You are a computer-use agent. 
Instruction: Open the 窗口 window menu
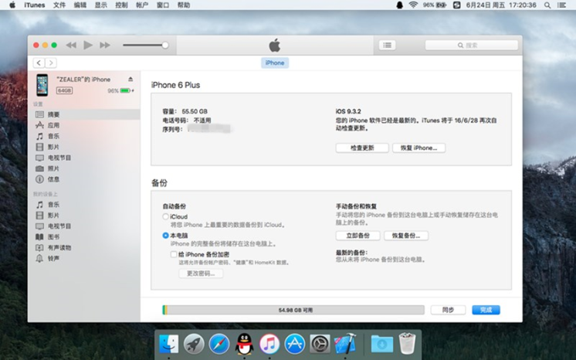coord(163,5)
